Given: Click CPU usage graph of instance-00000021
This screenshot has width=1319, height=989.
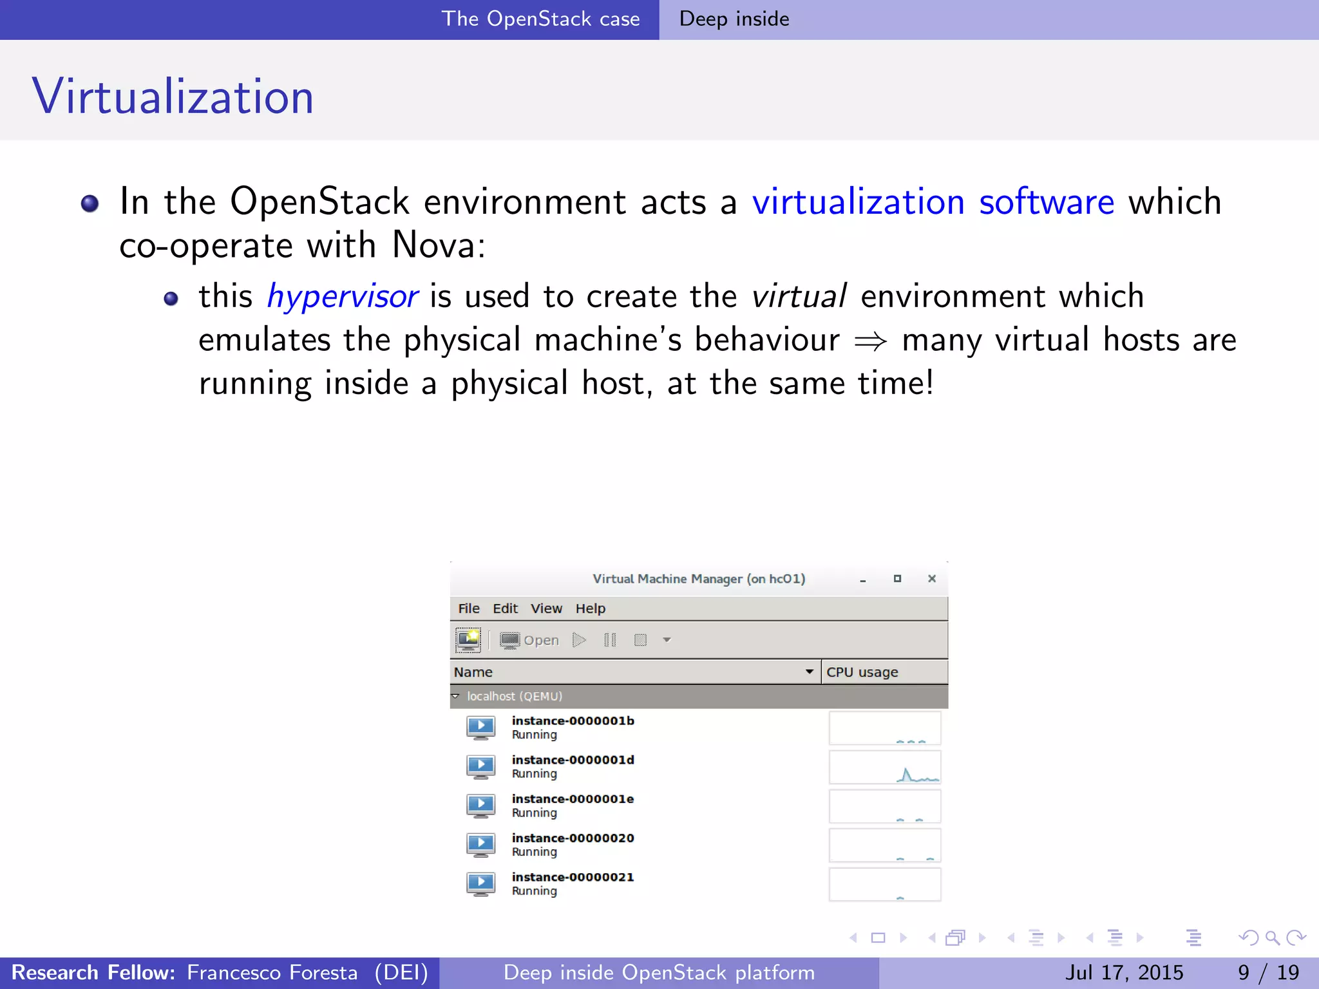Looking at the screenshot, I should (x=885, y=884).
